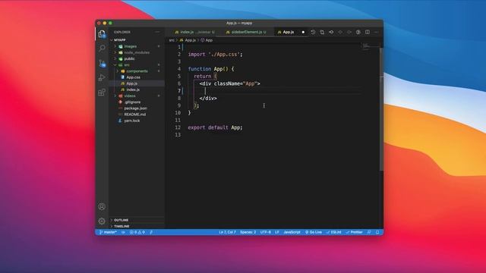This screenshot has width=486, height=273.
Task: Click the toggle file blame icon in toolbar
Action: pyautogui.click(x=358, y=32)
